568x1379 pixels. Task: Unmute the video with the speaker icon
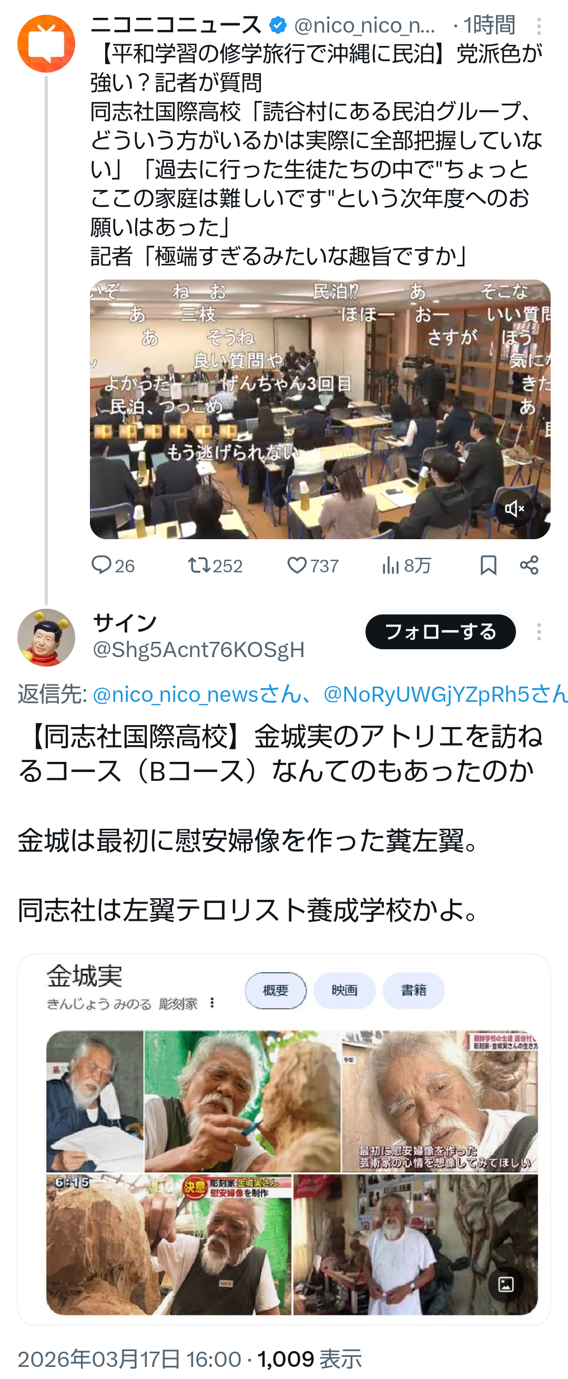pyautogui.click(x=514, y=508)
